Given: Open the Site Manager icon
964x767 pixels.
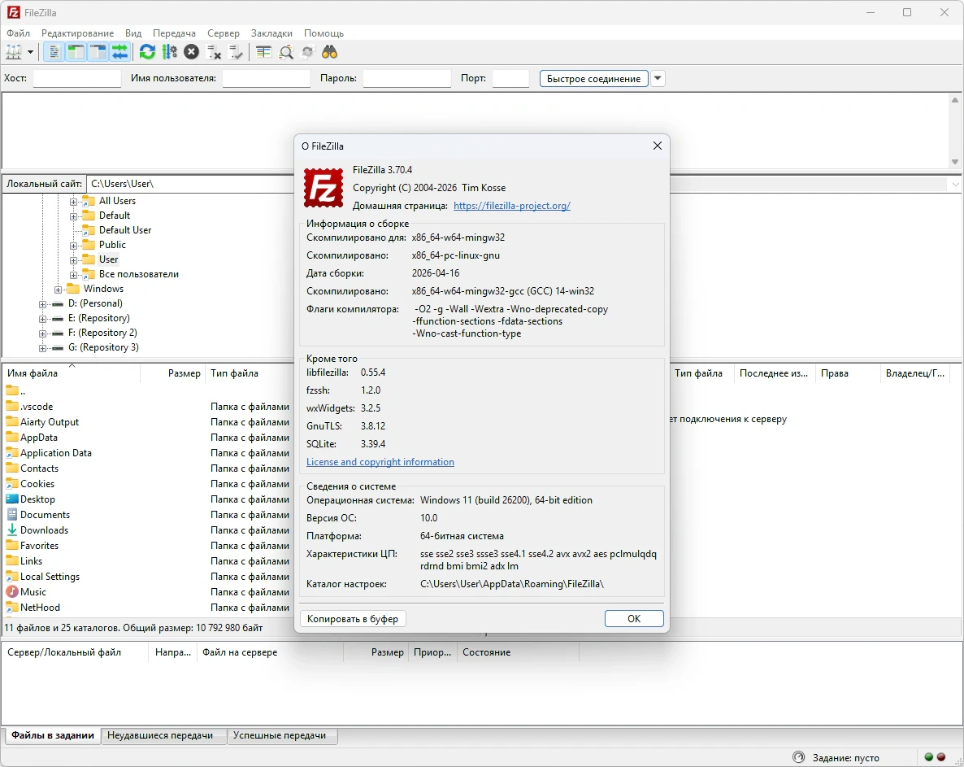Looking at the screenshot, I should point(14,52).
